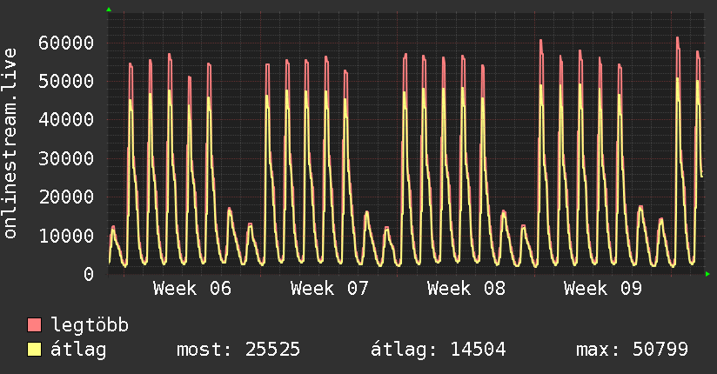Click the Week 08 axis label
The height and width of the screenshot is (374, 717).
466,289
